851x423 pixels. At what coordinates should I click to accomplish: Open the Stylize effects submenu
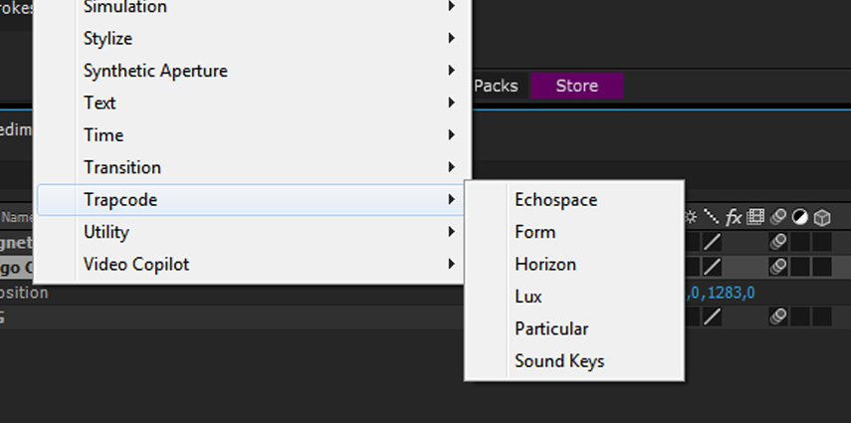click(251, 39)
